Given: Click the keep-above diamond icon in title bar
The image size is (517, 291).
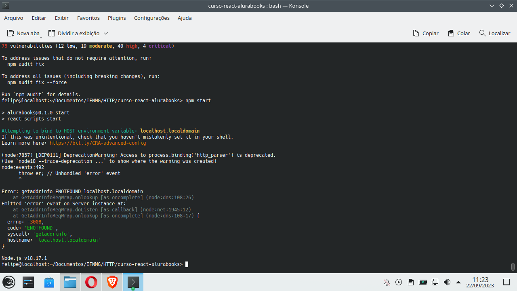Looking at the screenshot, I should point(502,6).
